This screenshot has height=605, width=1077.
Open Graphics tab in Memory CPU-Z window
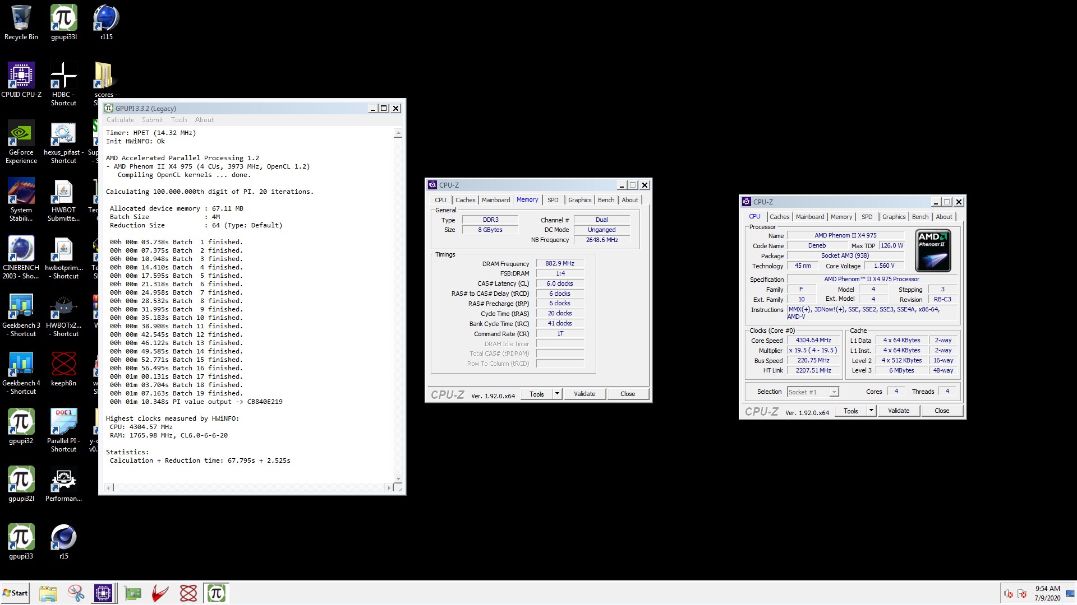579,200
